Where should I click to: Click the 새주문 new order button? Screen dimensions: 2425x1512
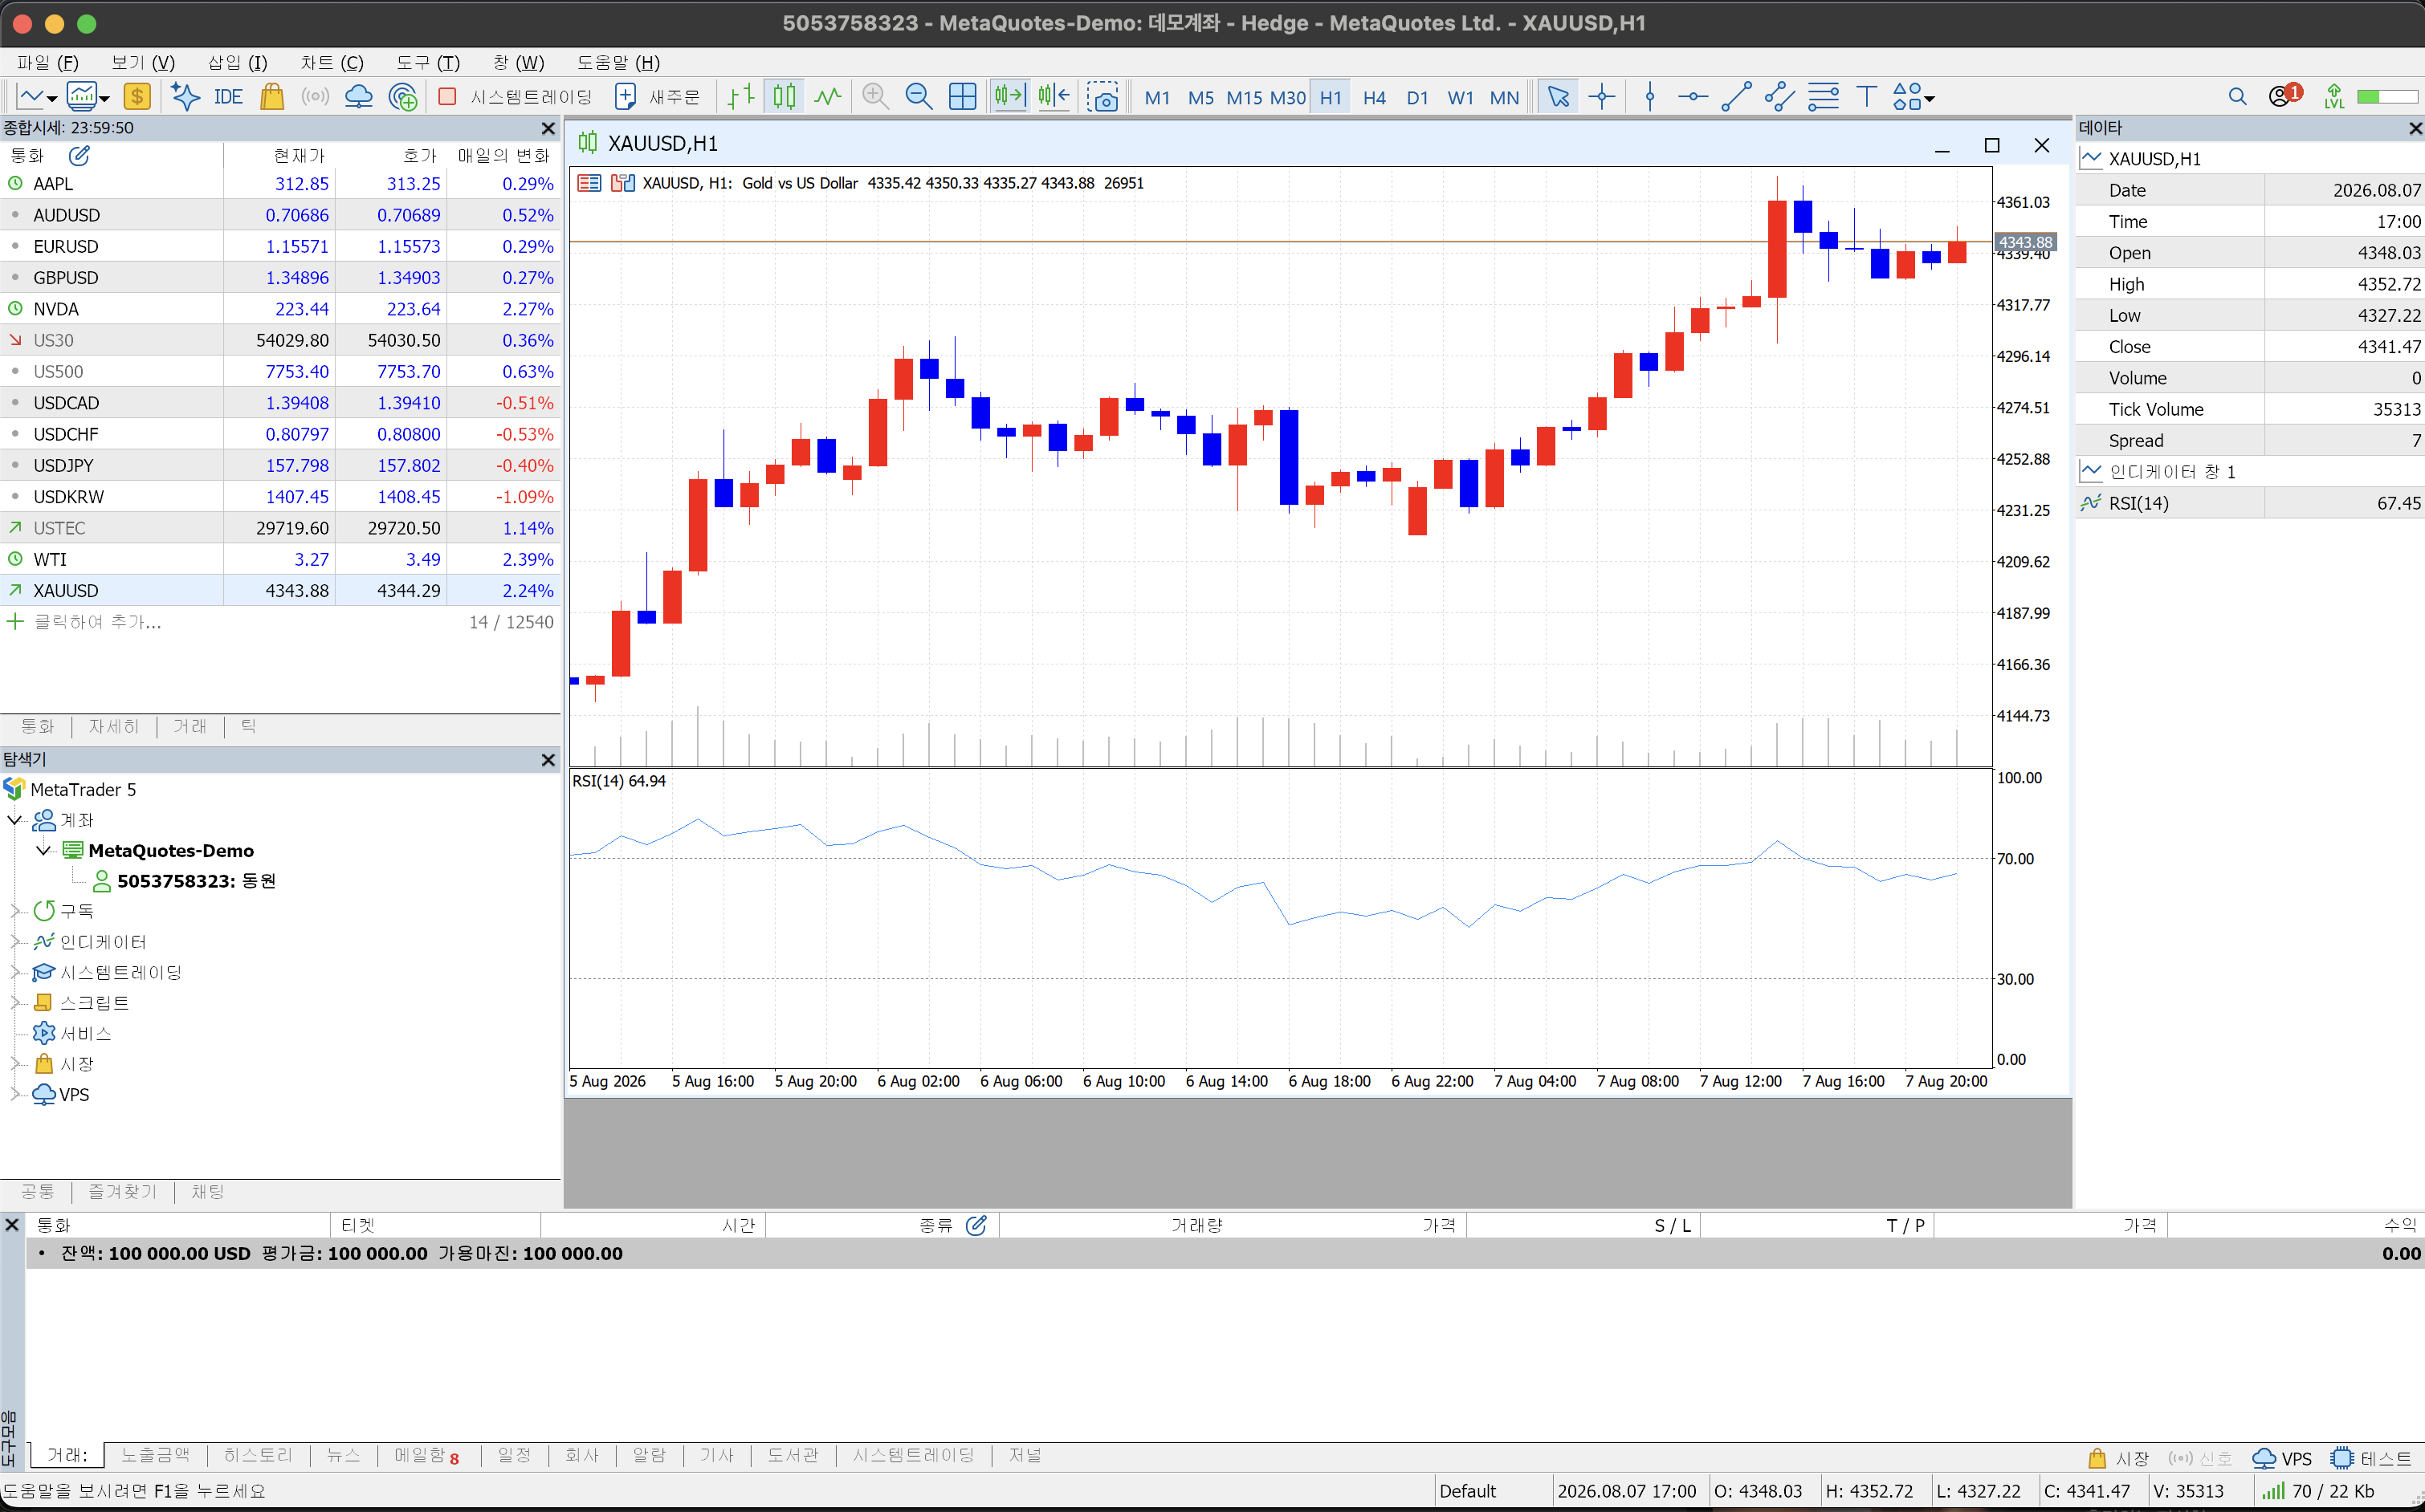(658, 97)
